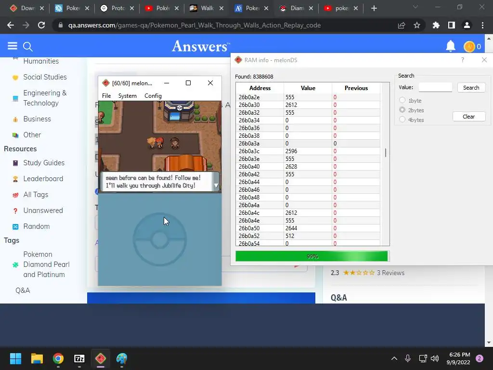Viewport: 493px width, 370px height.
Task: Click the help question mark in RAM info
Action: [x=463, y=60]
